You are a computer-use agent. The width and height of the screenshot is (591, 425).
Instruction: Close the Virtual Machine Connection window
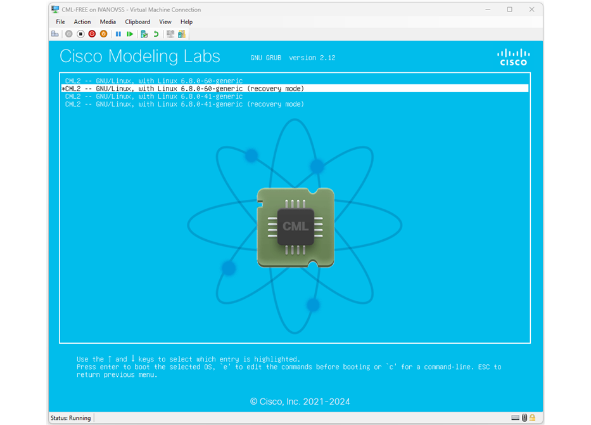point(532,10)
